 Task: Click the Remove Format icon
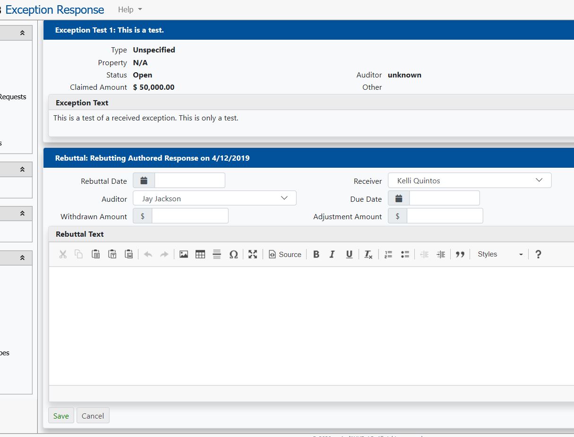click(x=368, y=254)
